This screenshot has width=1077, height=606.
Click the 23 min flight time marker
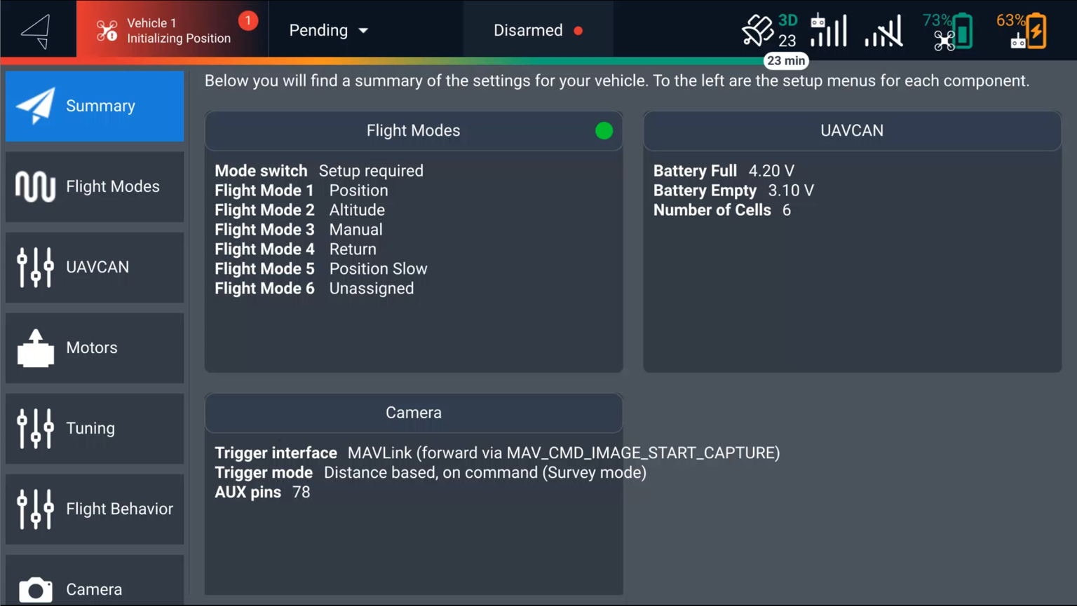[785, 61]
